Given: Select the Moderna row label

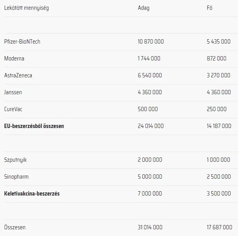Looking at the screenshot, I should pyautogui.click(x=14, y=59).
